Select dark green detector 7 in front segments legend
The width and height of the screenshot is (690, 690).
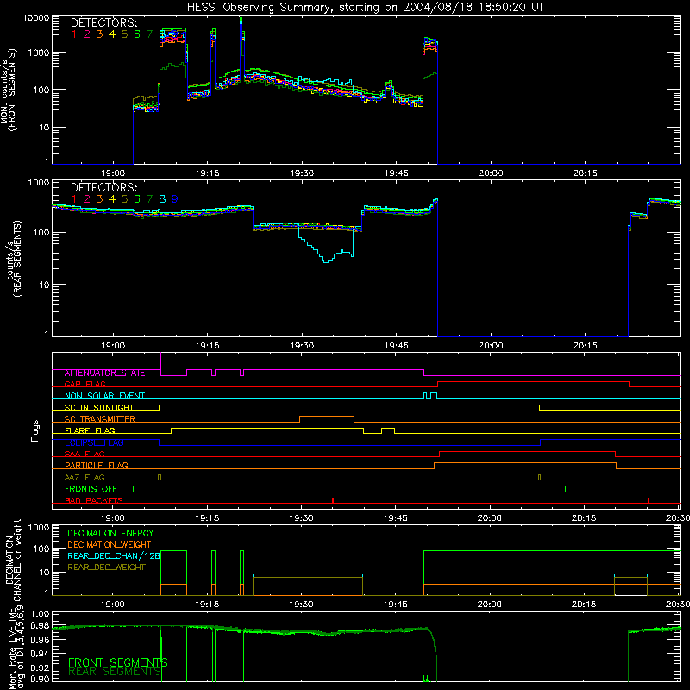[149, 34]
